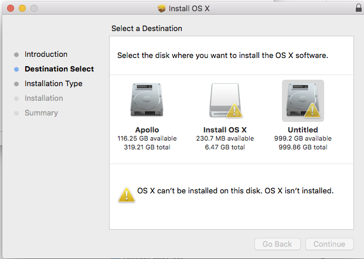Click the Untitled disk name label

pyautogui.click(x=302, y=129)
